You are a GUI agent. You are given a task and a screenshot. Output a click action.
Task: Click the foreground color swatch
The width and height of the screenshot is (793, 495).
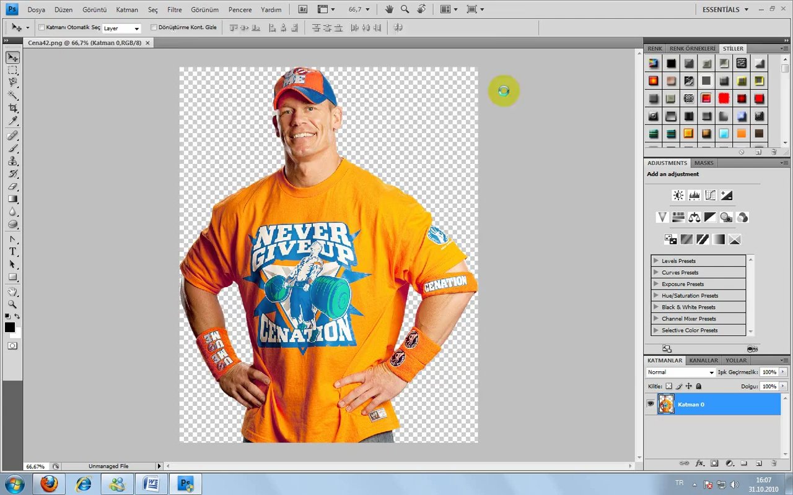pyautogui.click(x=10, y=327)
